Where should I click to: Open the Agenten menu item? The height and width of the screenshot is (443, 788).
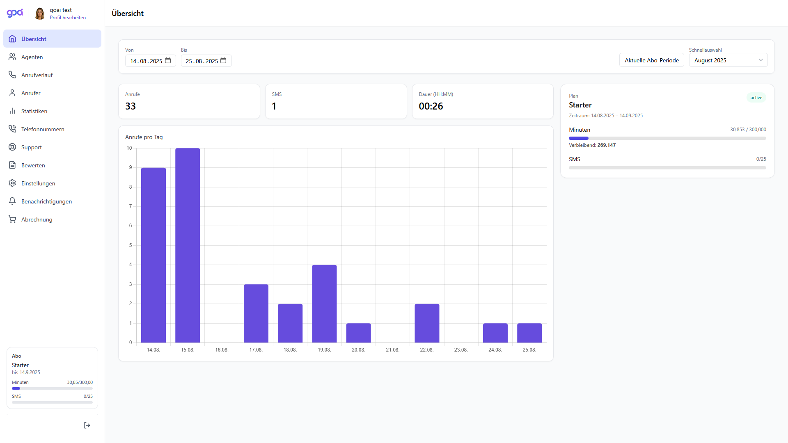[32, 57]
